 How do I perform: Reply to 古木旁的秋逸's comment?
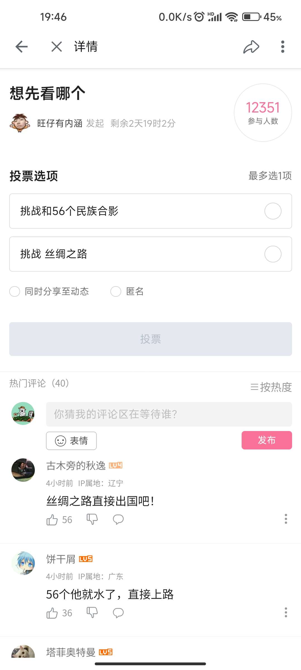pyautogui.click(x=118, y=519)
